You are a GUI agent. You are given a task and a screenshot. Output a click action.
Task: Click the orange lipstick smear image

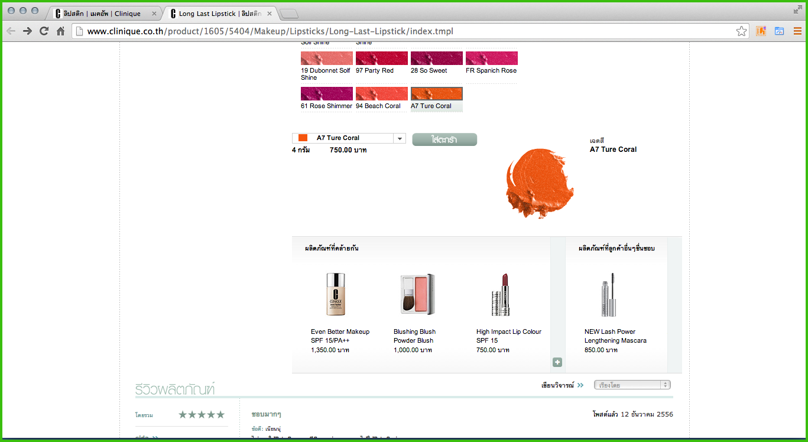[x=540, y=183]
